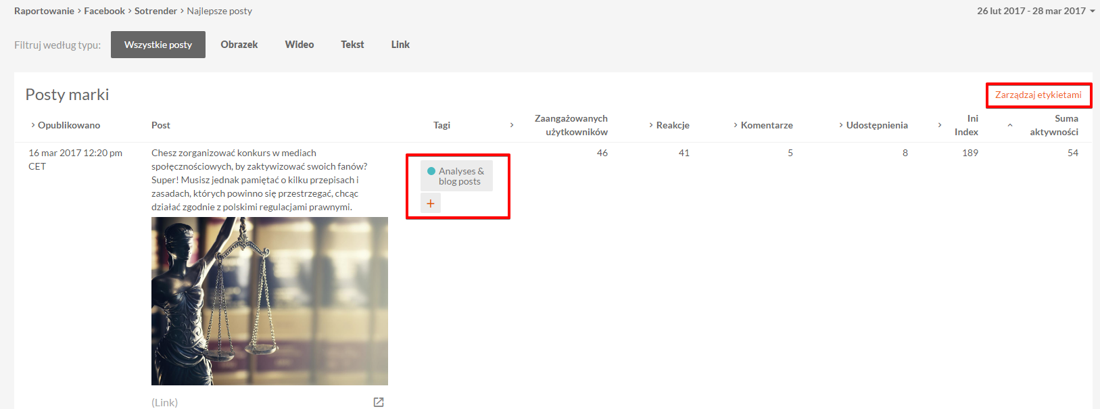This screenshot has width=1100, height=409.
Task: Navigate to Facebook breadcrumb item
Action: pos(104,11)
